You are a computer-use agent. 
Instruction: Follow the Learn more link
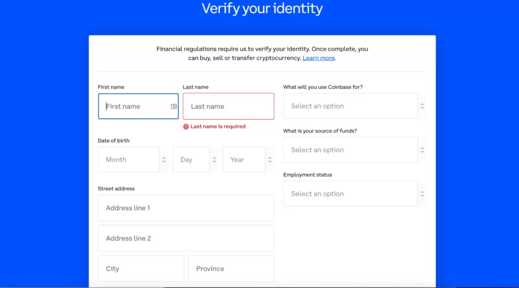tap(318, 58)
